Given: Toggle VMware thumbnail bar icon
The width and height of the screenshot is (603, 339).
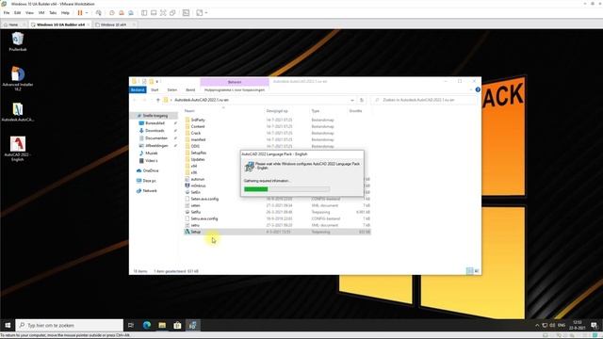Looking at the screenshot, I should tap(154, 12).
